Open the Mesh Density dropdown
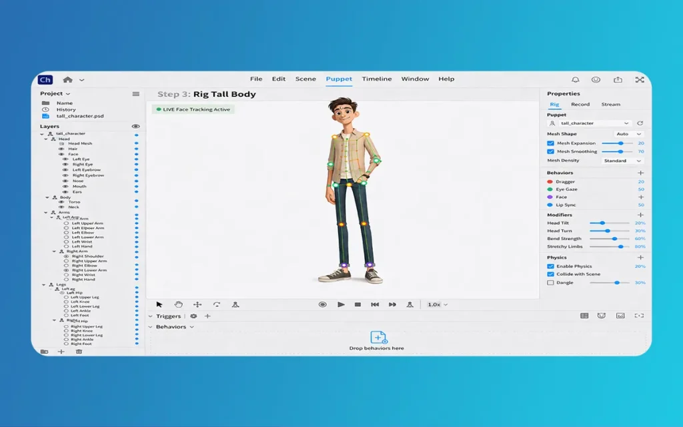This screenshot has width=683, height=427. tap(622, 161)
